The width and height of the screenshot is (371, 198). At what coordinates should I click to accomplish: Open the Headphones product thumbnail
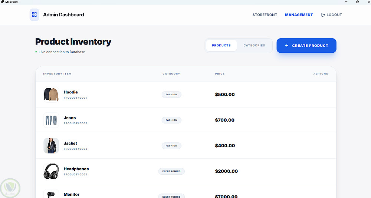click(51, 171)
